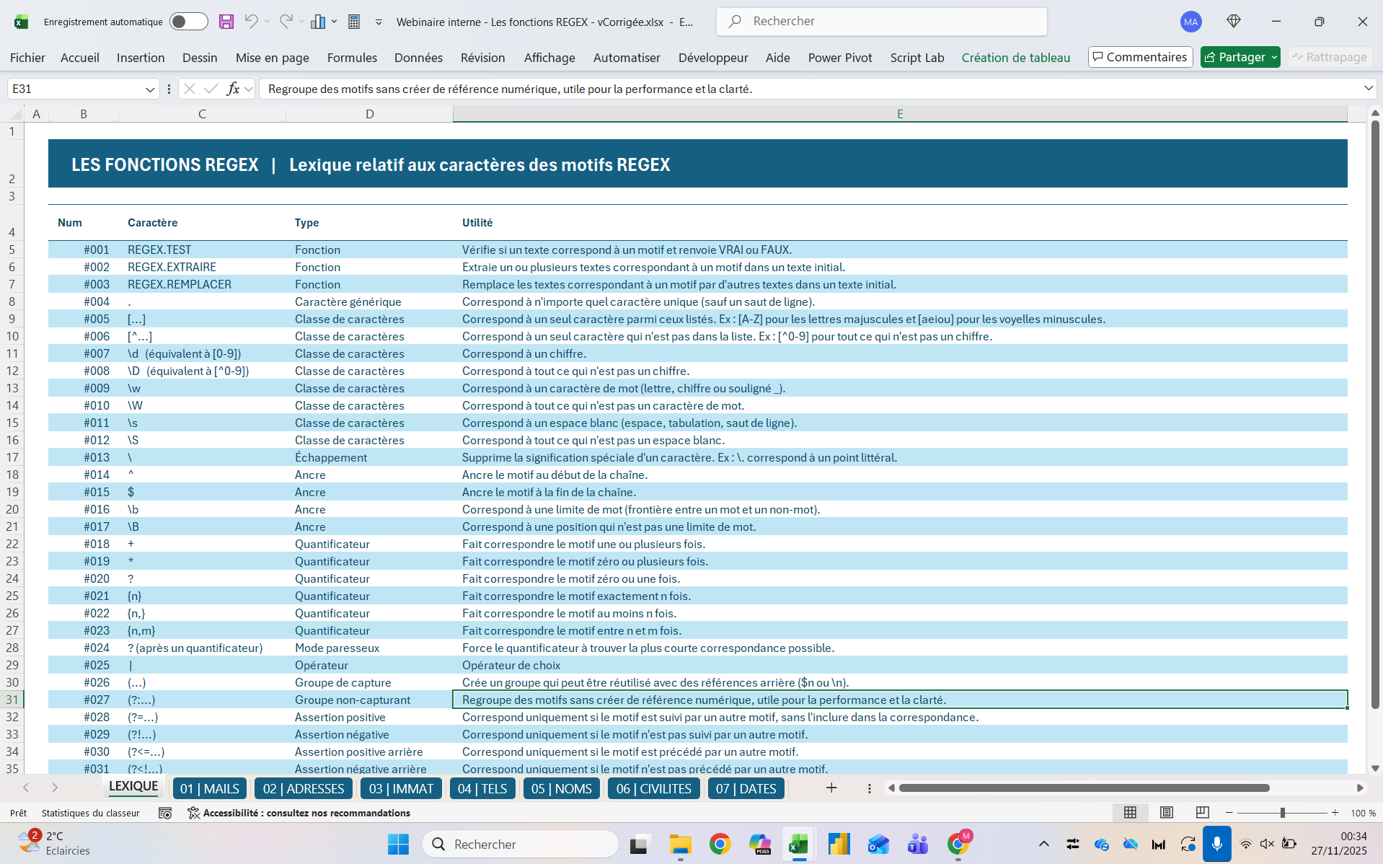This screenshot has height=864, width=1383.
Task: Switch to the 06 | CIVILITES sheet
Action: click(x=653, y=788)
